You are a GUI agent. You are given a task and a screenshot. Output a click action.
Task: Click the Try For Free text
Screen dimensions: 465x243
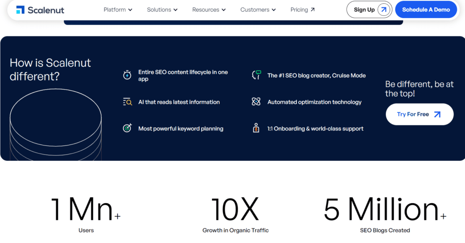413,114
